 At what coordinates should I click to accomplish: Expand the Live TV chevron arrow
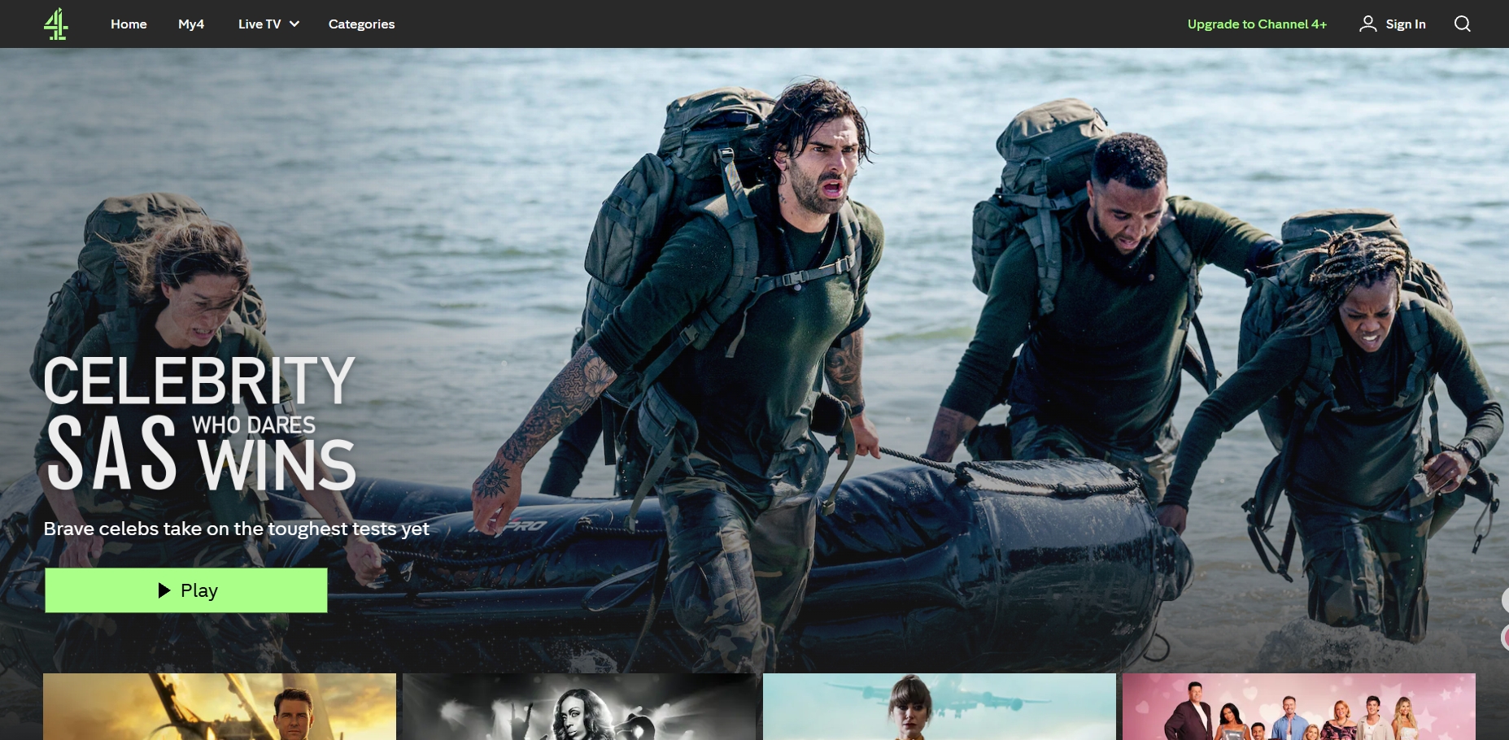click(294, 24)
